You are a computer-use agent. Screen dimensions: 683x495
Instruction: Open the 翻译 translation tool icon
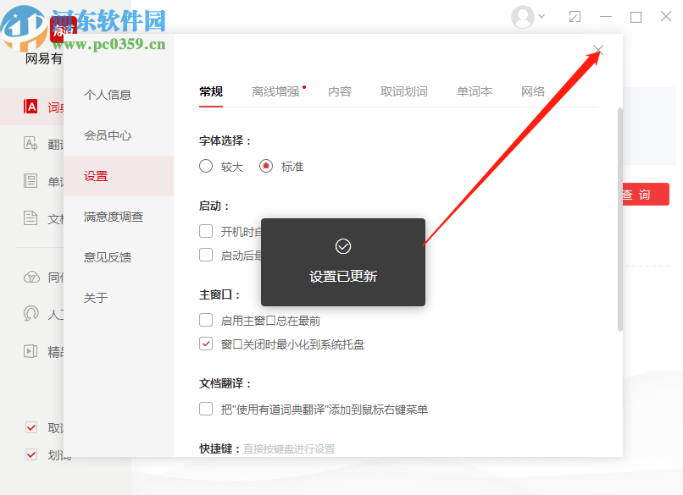pyautogui.click(x=29, y=144)
